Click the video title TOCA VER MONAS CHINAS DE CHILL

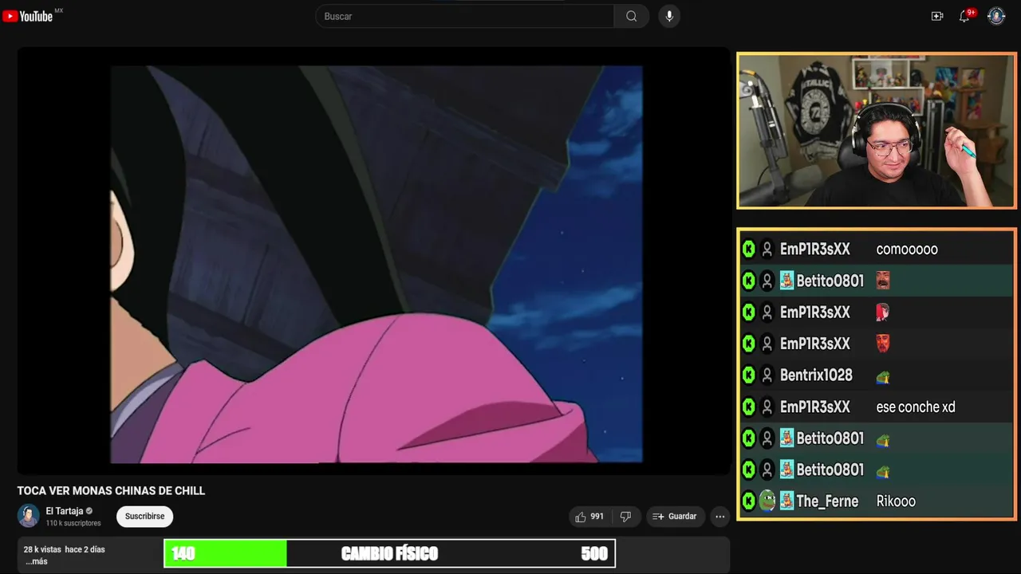click(x=112, y=490)
